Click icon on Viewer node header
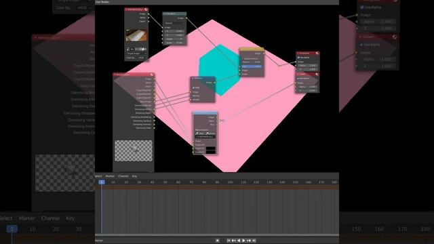The width and height of the screenshot is (434, 244). (x=317, y=74)
